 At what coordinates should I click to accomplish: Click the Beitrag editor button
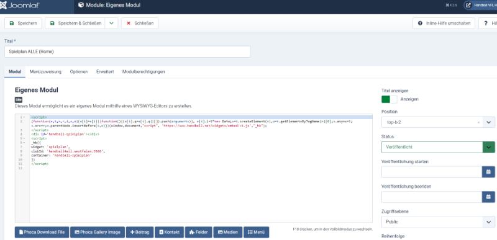tap(140, 232)
